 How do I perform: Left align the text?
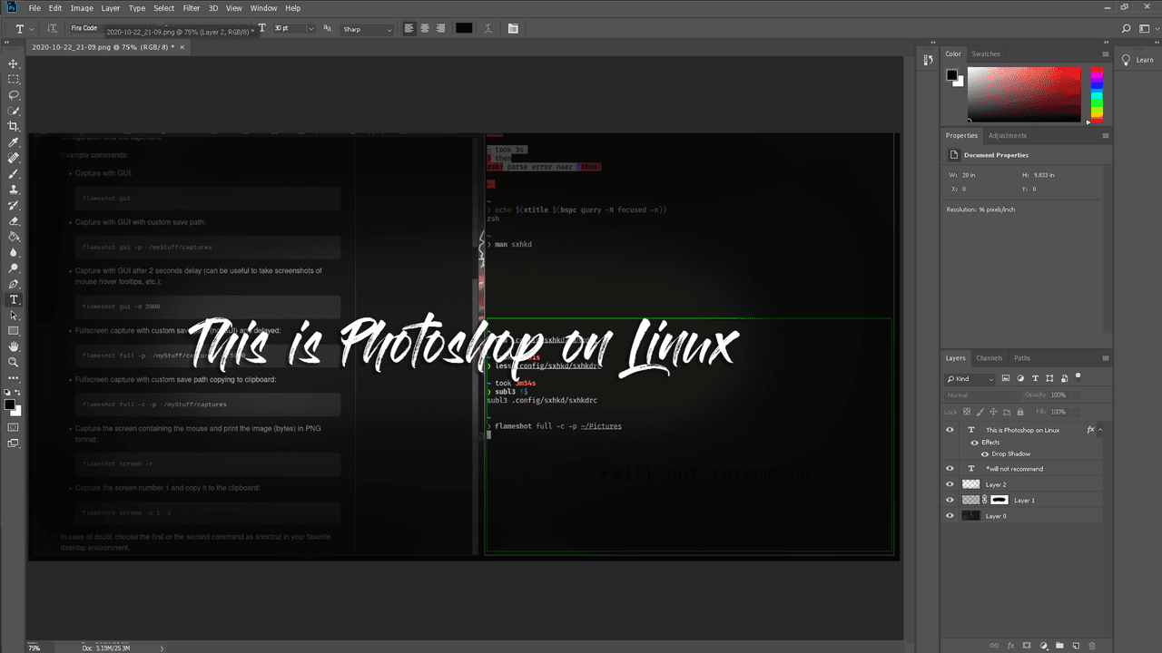coord(409,29)
